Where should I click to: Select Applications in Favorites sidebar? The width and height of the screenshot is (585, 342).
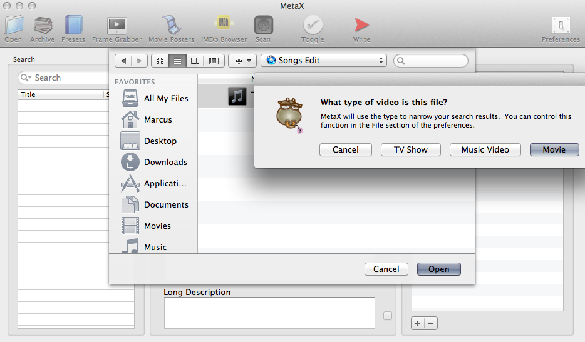click(153, 183)
